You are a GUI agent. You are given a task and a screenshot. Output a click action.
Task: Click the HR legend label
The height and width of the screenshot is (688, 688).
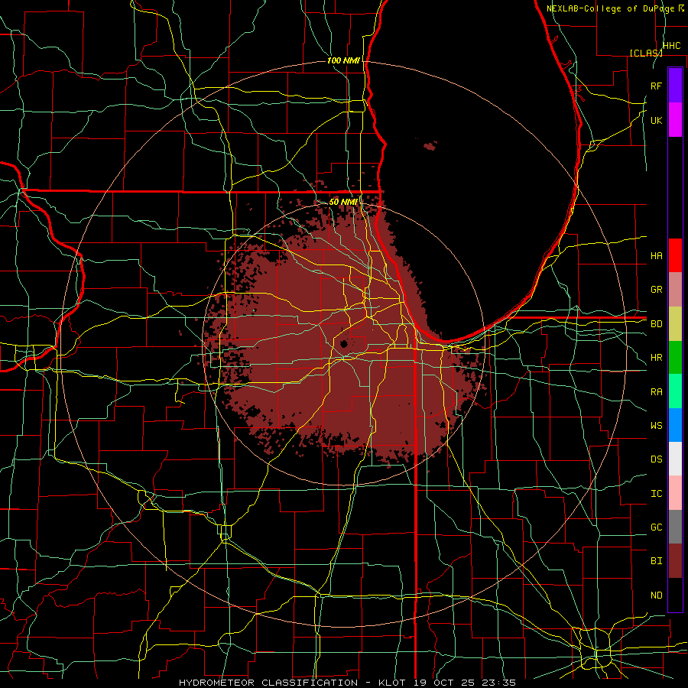[x=656, y=358]
